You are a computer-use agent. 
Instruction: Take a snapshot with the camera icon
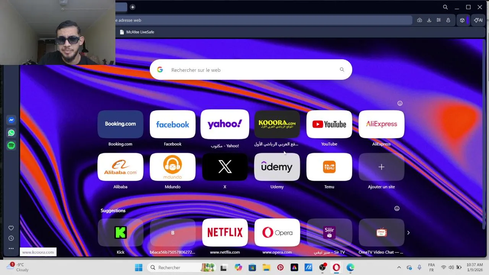(419, 20)
